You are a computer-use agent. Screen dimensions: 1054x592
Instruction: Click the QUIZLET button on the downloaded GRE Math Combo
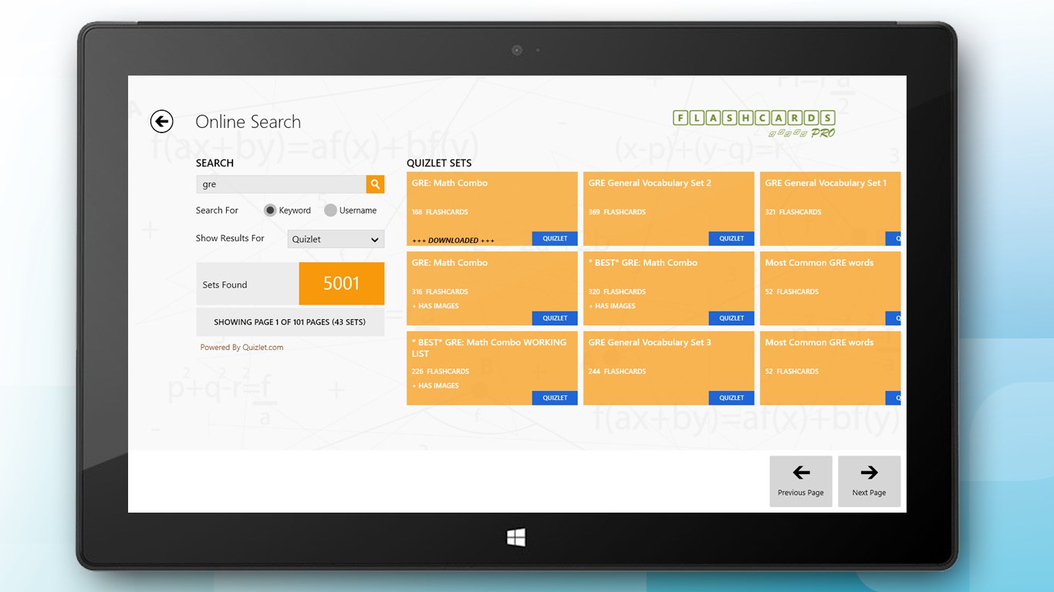(554, 238)
